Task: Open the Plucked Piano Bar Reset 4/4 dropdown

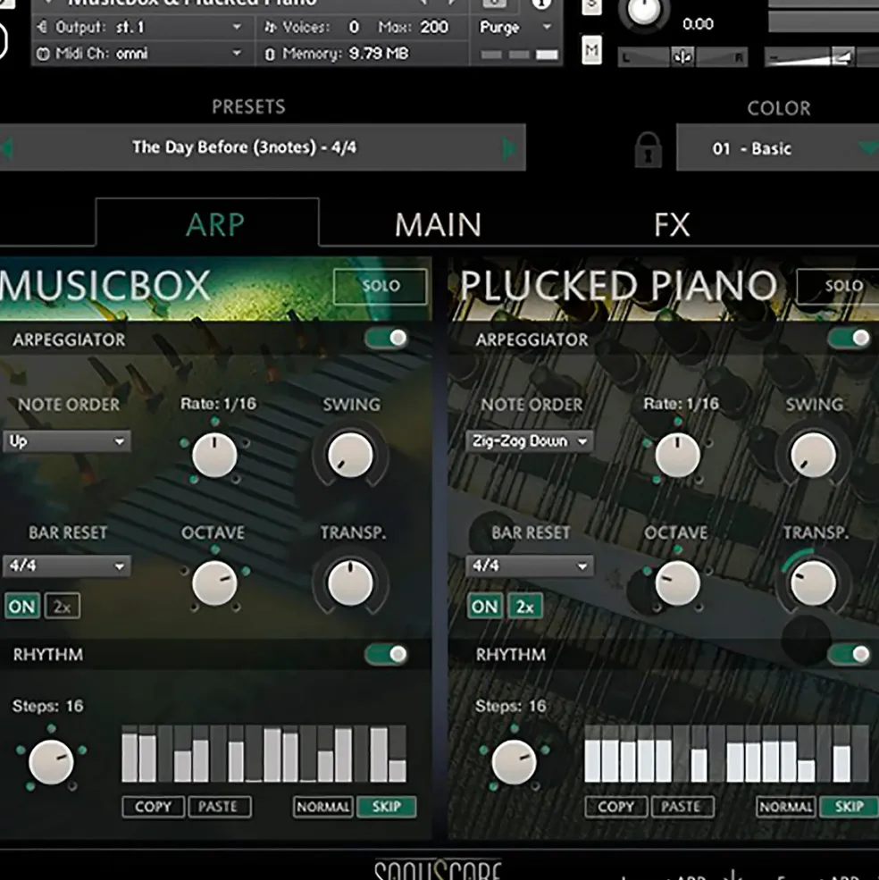Action: coord(530,566)
